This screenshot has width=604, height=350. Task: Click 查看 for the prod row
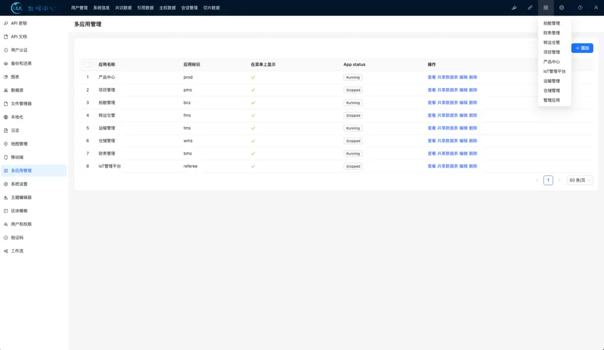click(431, 77)
